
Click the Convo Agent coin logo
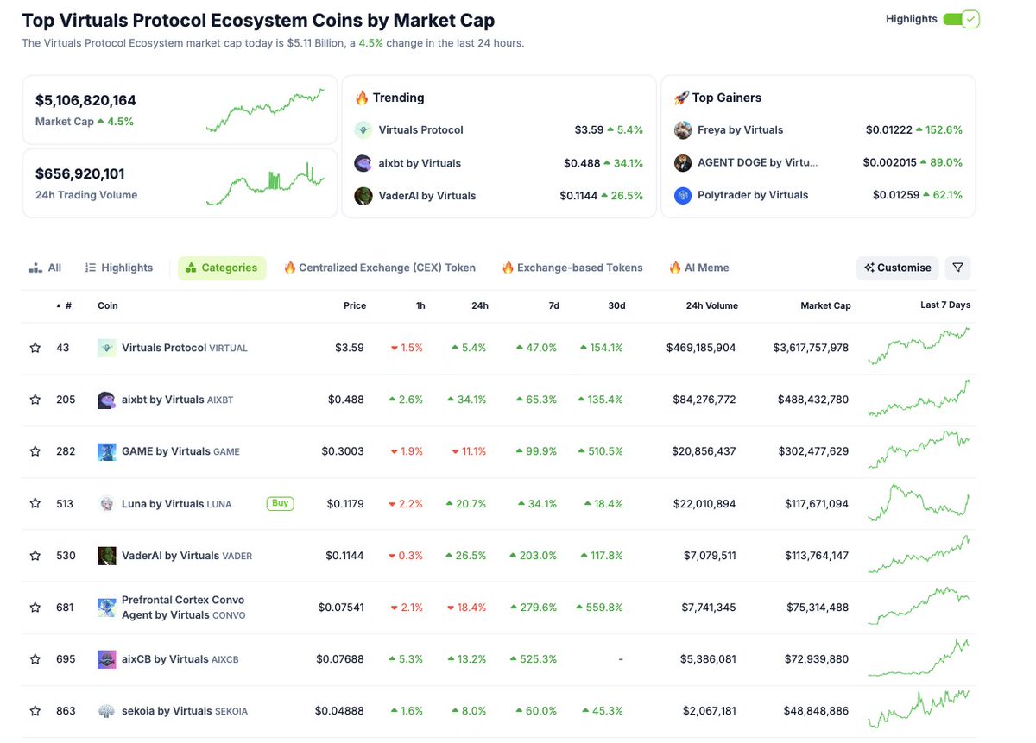pyautogui.click(x=106, y=608)
